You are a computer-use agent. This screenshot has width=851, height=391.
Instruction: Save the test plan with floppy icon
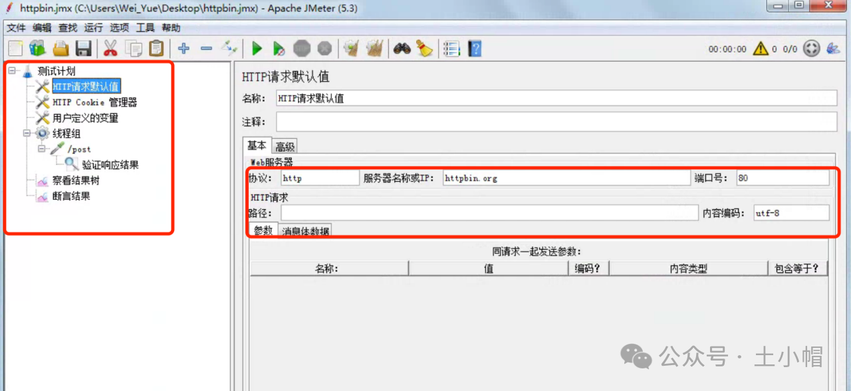coord(83,48)
